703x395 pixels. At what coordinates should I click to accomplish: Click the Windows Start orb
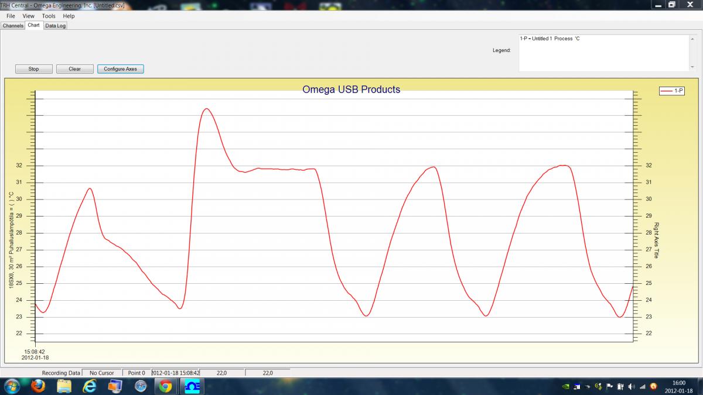coord(12,386)
